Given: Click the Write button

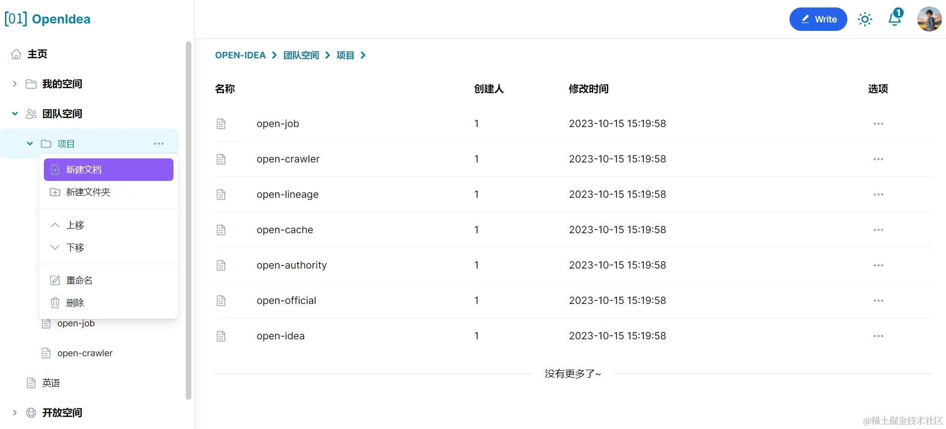Looking at the screenshot, I should coord(818,19).
